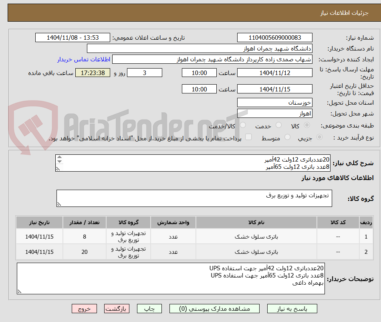Click the خروج exit button

click(x=84, y=309)
